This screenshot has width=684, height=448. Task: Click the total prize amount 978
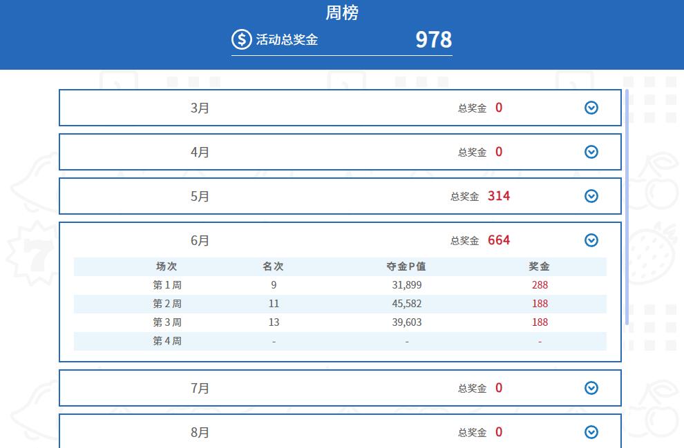[433, 40]
